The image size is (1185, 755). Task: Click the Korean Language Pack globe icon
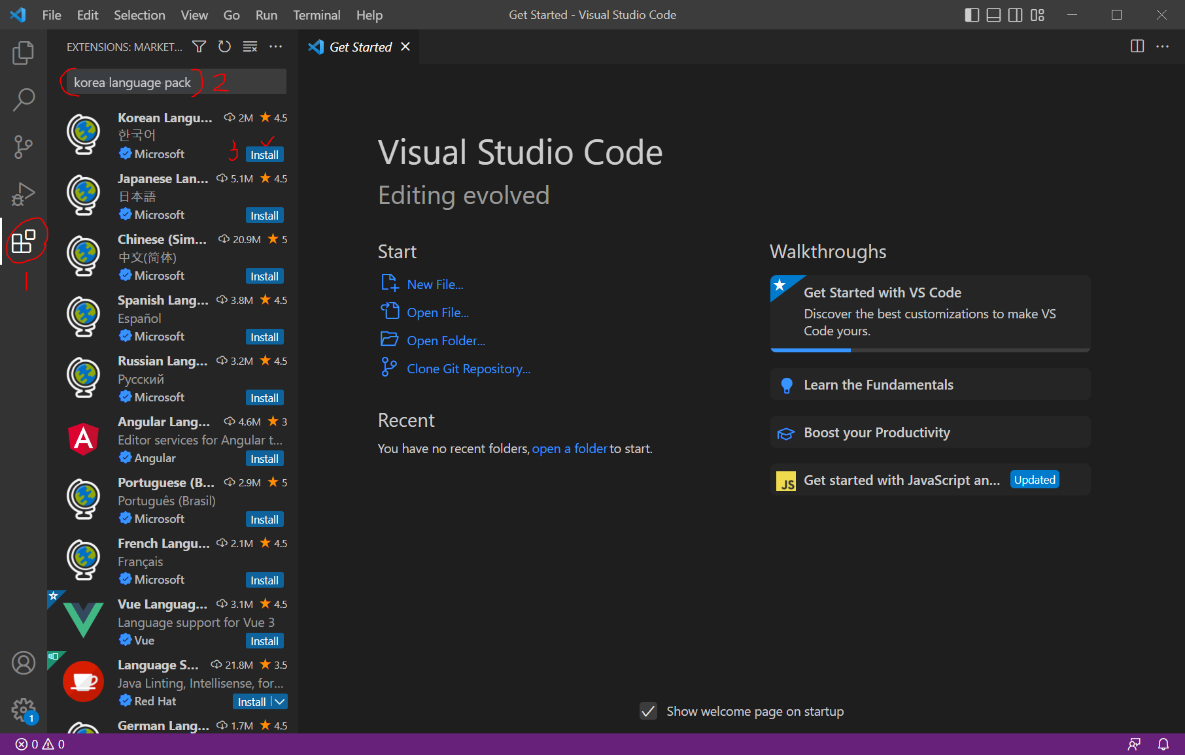pos(84,135)
